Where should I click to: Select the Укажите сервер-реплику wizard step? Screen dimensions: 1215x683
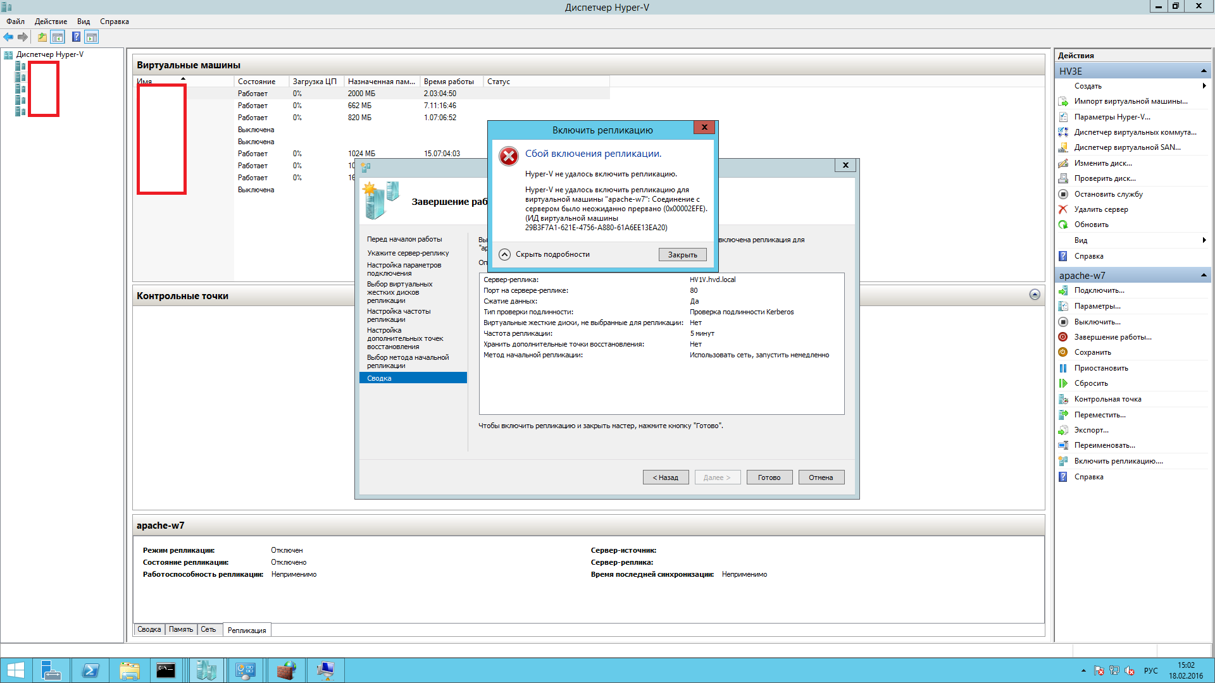(408, 253)
